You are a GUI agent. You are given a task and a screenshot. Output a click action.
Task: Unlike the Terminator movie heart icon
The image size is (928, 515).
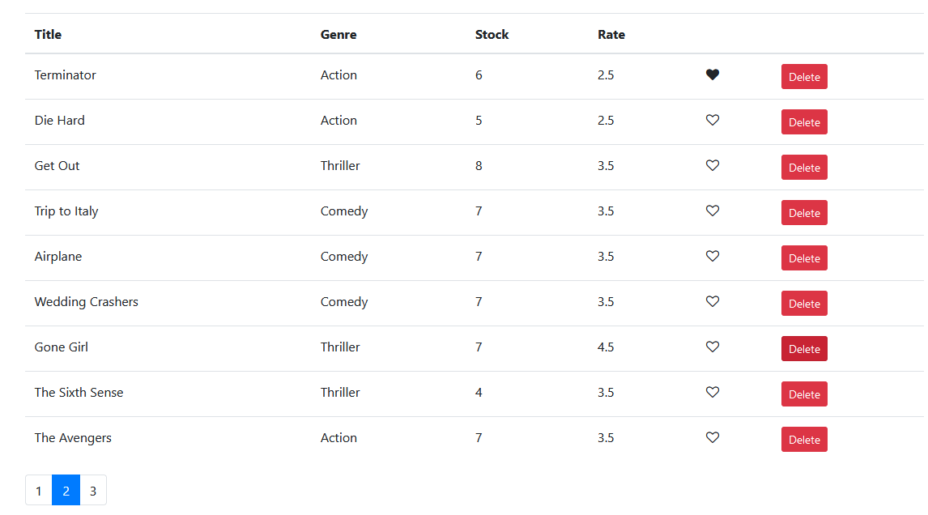pyautogui.click(x=713, y=75)
